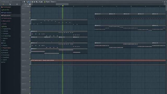This screenshot has width=167, height=94.
Task: Click the playlist horizontal scrollbar handle
Action: (62, 4)
